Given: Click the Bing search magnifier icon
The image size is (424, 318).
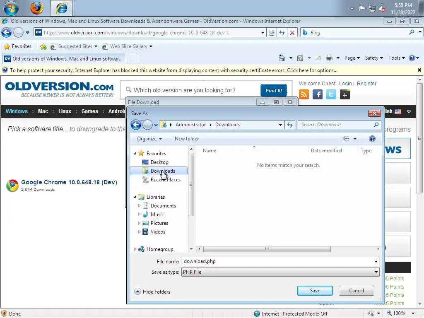Looking at the screenshot, I should tap(412, 32).
